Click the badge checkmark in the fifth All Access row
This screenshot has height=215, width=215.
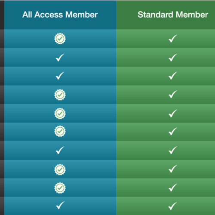[x=60, y=114]
